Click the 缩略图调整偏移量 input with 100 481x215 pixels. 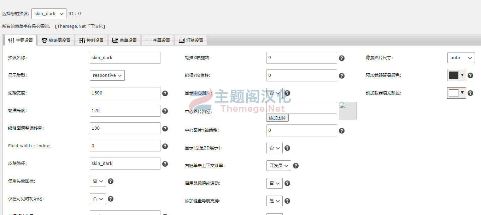pyautogui.click(x=125, y=128)
